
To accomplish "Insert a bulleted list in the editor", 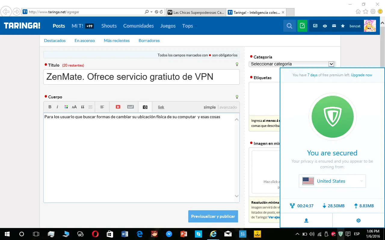I will tap(91, 107).
